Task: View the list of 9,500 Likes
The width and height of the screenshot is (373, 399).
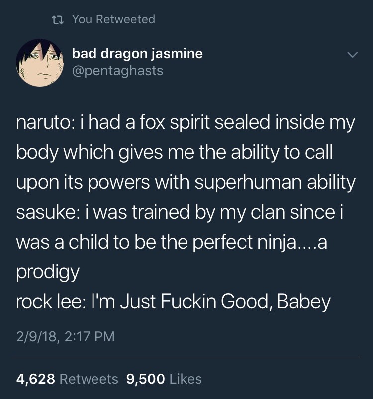Action: point(164,379)
